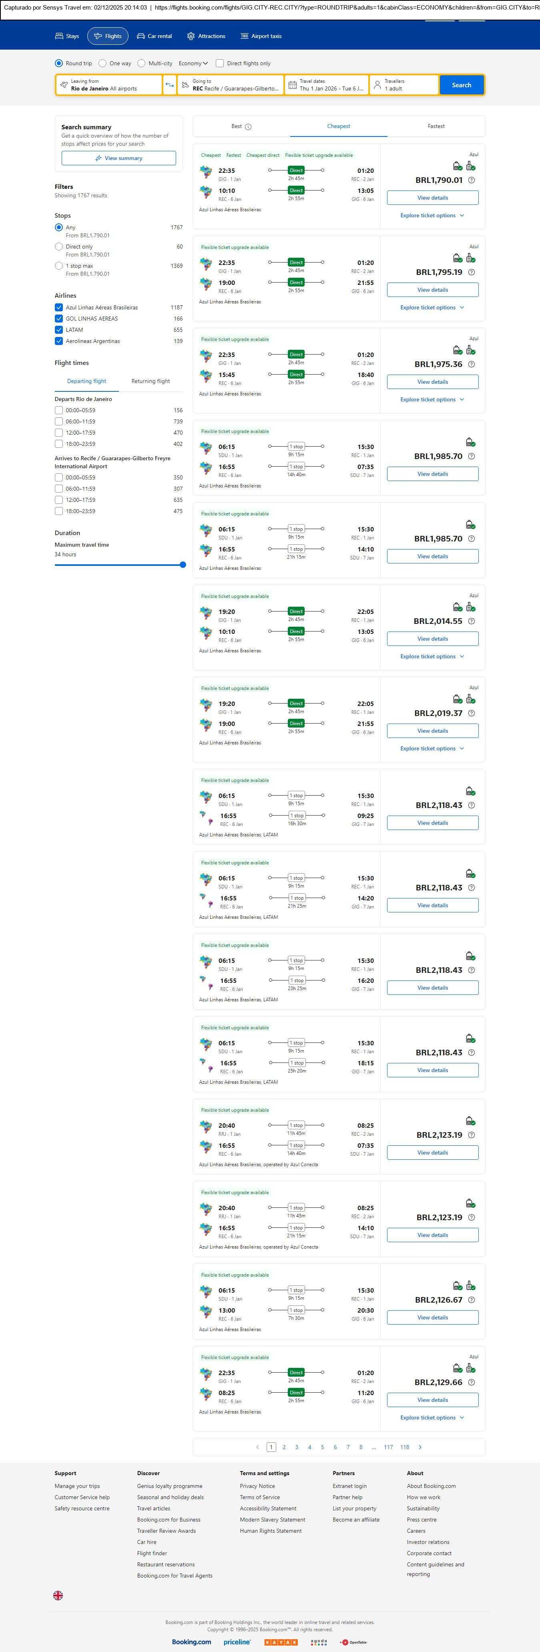This screenshot has width=540, height=1652.
Task: Enable the Direct flights only checkbox
Action: click(x=220, y=64)
